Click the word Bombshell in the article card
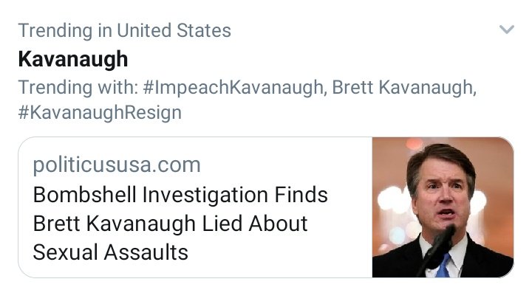The width and height of the screenshot is (532, 290). click(x=85, y=195)
